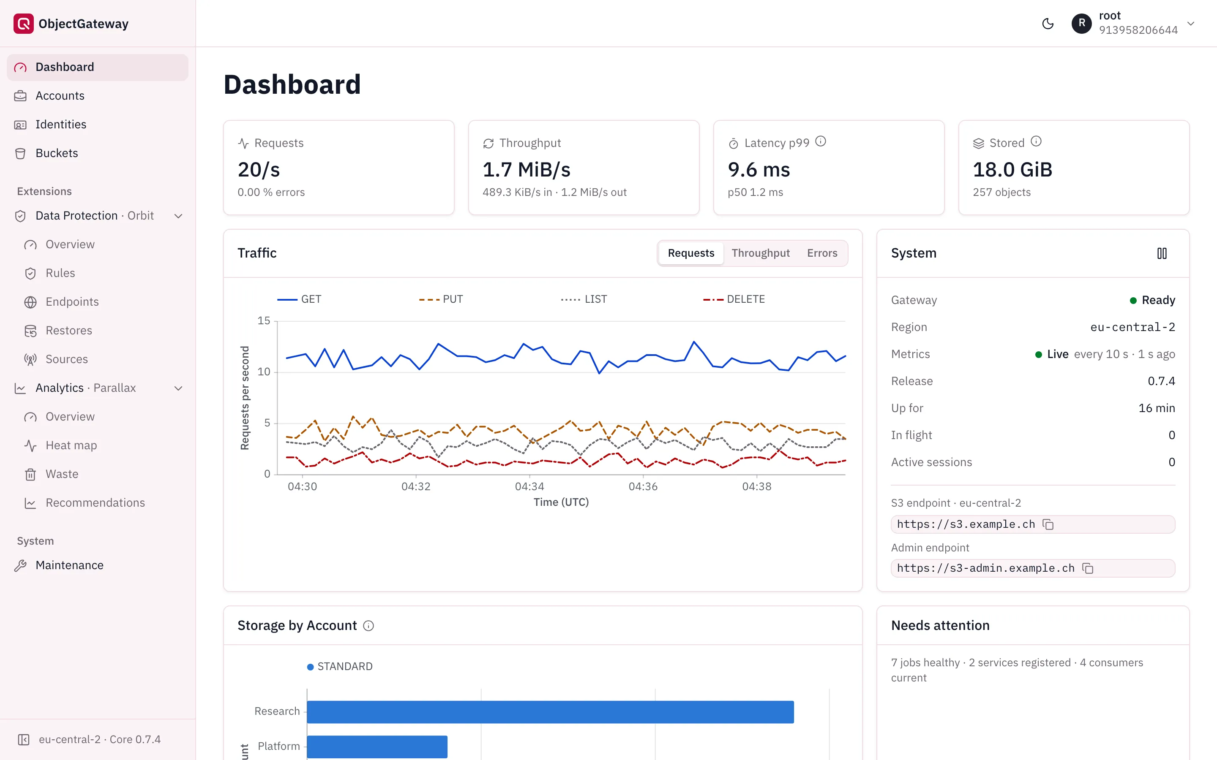Collapse the Data Protection Orbit group
The height and width of the screenshot is (760, 1217).
click(178, 216)
